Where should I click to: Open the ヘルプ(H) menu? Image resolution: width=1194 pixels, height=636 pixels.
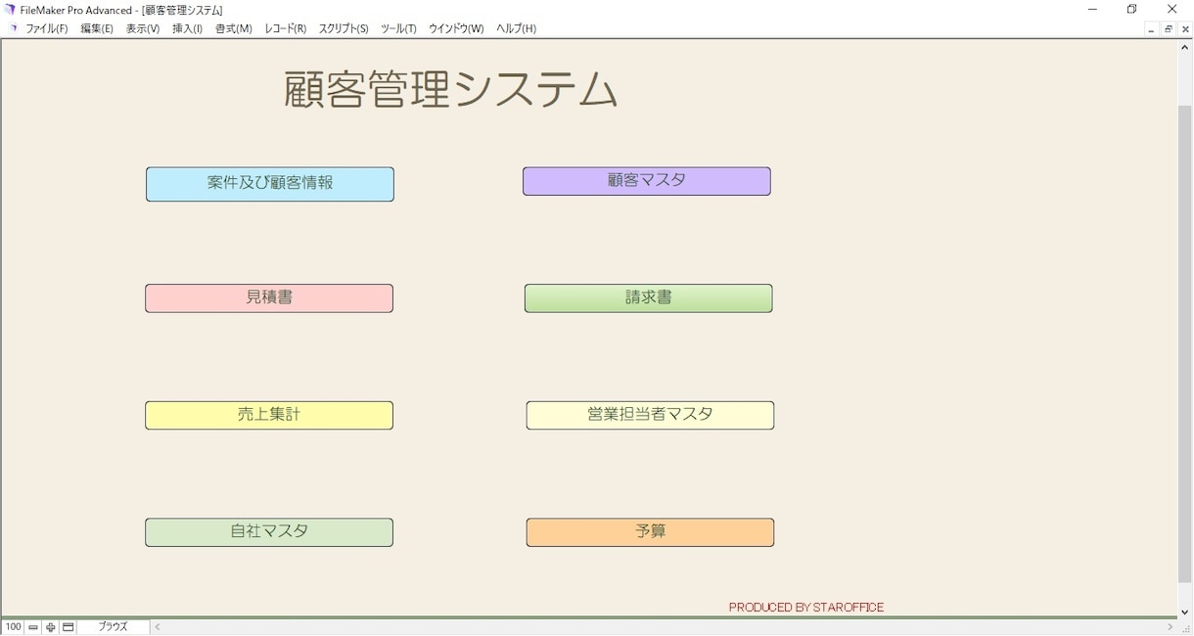516,28
